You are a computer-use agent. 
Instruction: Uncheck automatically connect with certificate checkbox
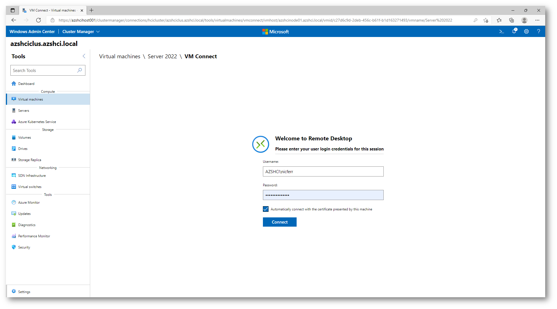tap(266, 209)
